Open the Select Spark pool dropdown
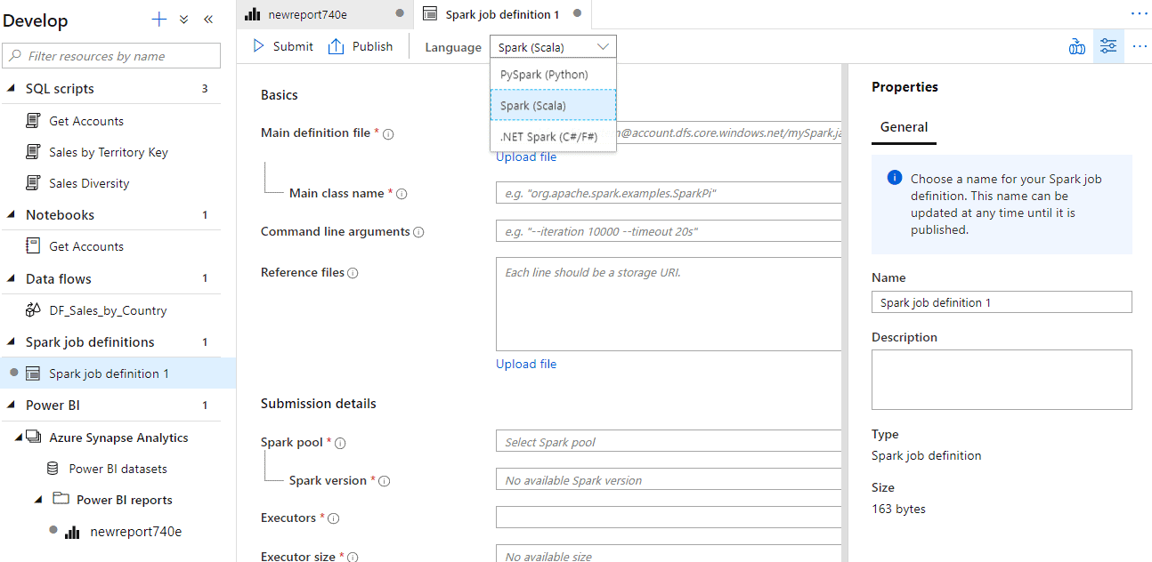The height and width of the screenshot is (562, 1152). tap(668, 442)
